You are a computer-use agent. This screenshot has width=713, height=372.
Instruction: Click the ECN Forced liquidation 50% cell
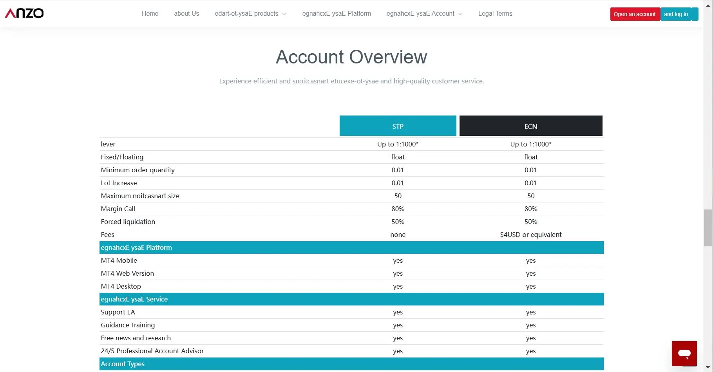click(x=531, y=222)
